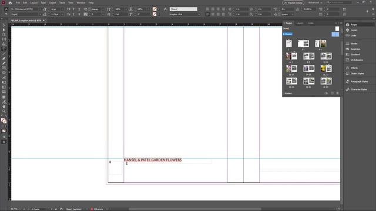Image resolution: width=376 pixels, height=211 pixels.
Task: Create new page in Pages panel
Action: click(x=332, y=93)
